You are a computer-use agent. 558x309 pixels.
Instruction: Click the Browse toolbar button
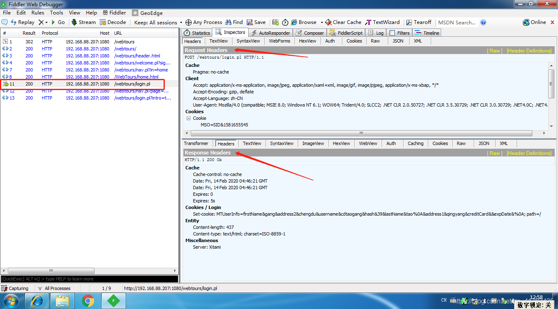pos(304,22)
